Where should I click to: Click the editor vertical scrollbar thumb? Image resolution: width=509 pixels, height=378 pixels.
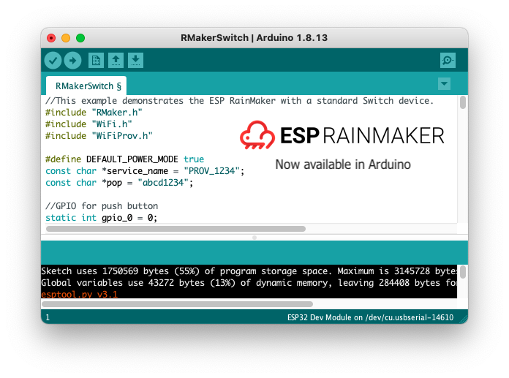[463, 102]
